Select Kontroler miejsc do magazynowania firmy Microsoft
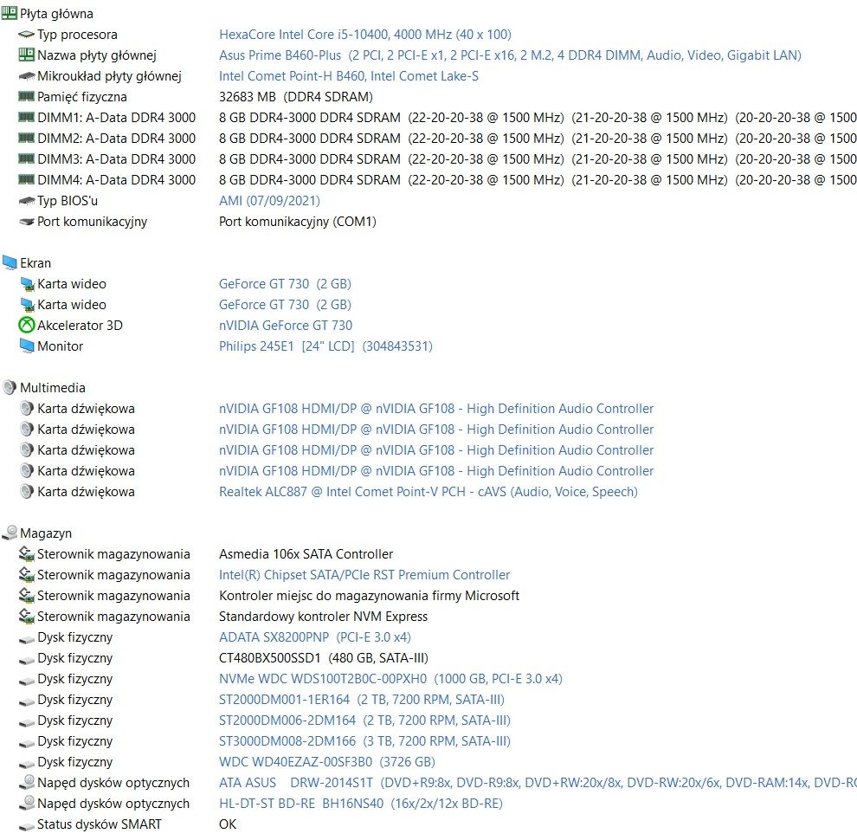 click(x=369, y=596)
